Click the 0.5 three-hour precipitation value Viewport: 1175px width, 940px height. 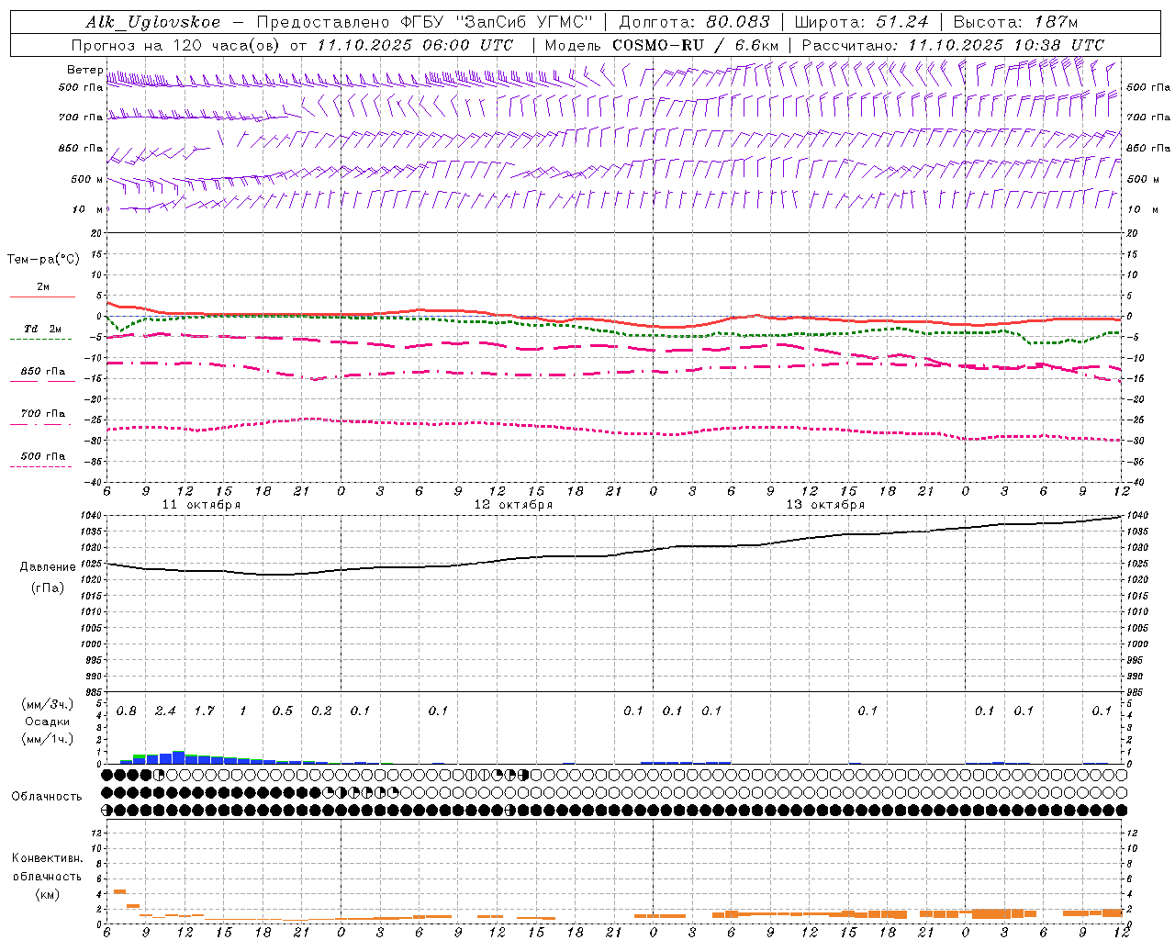click(283, 711)
